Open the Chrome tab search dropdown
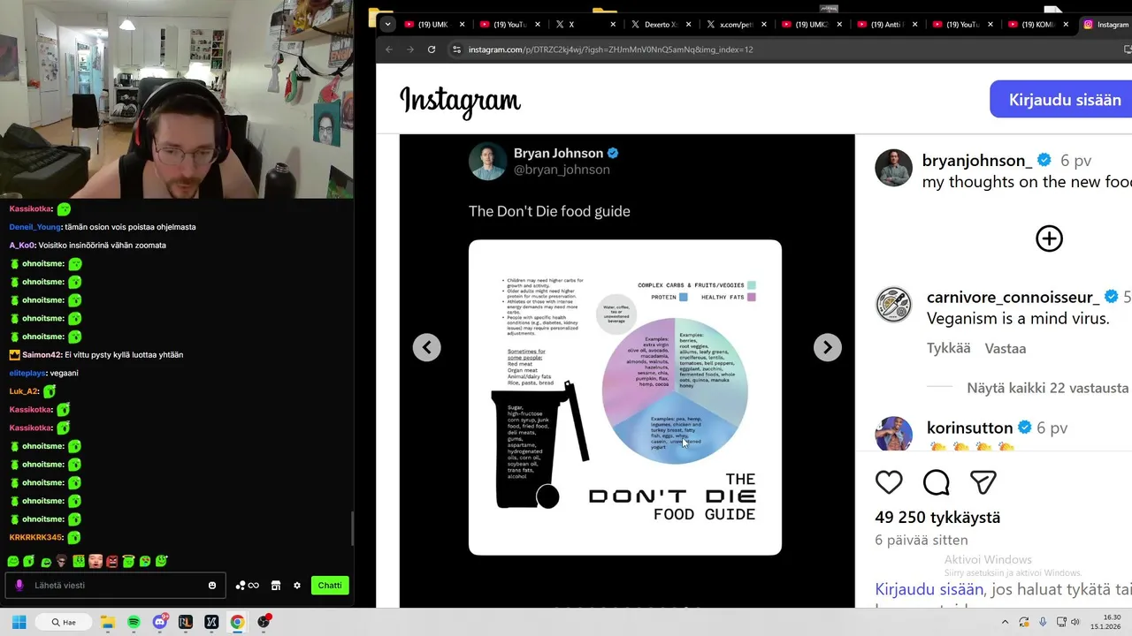The width and height of the screenshot is (1132, 636). [387, 25]
